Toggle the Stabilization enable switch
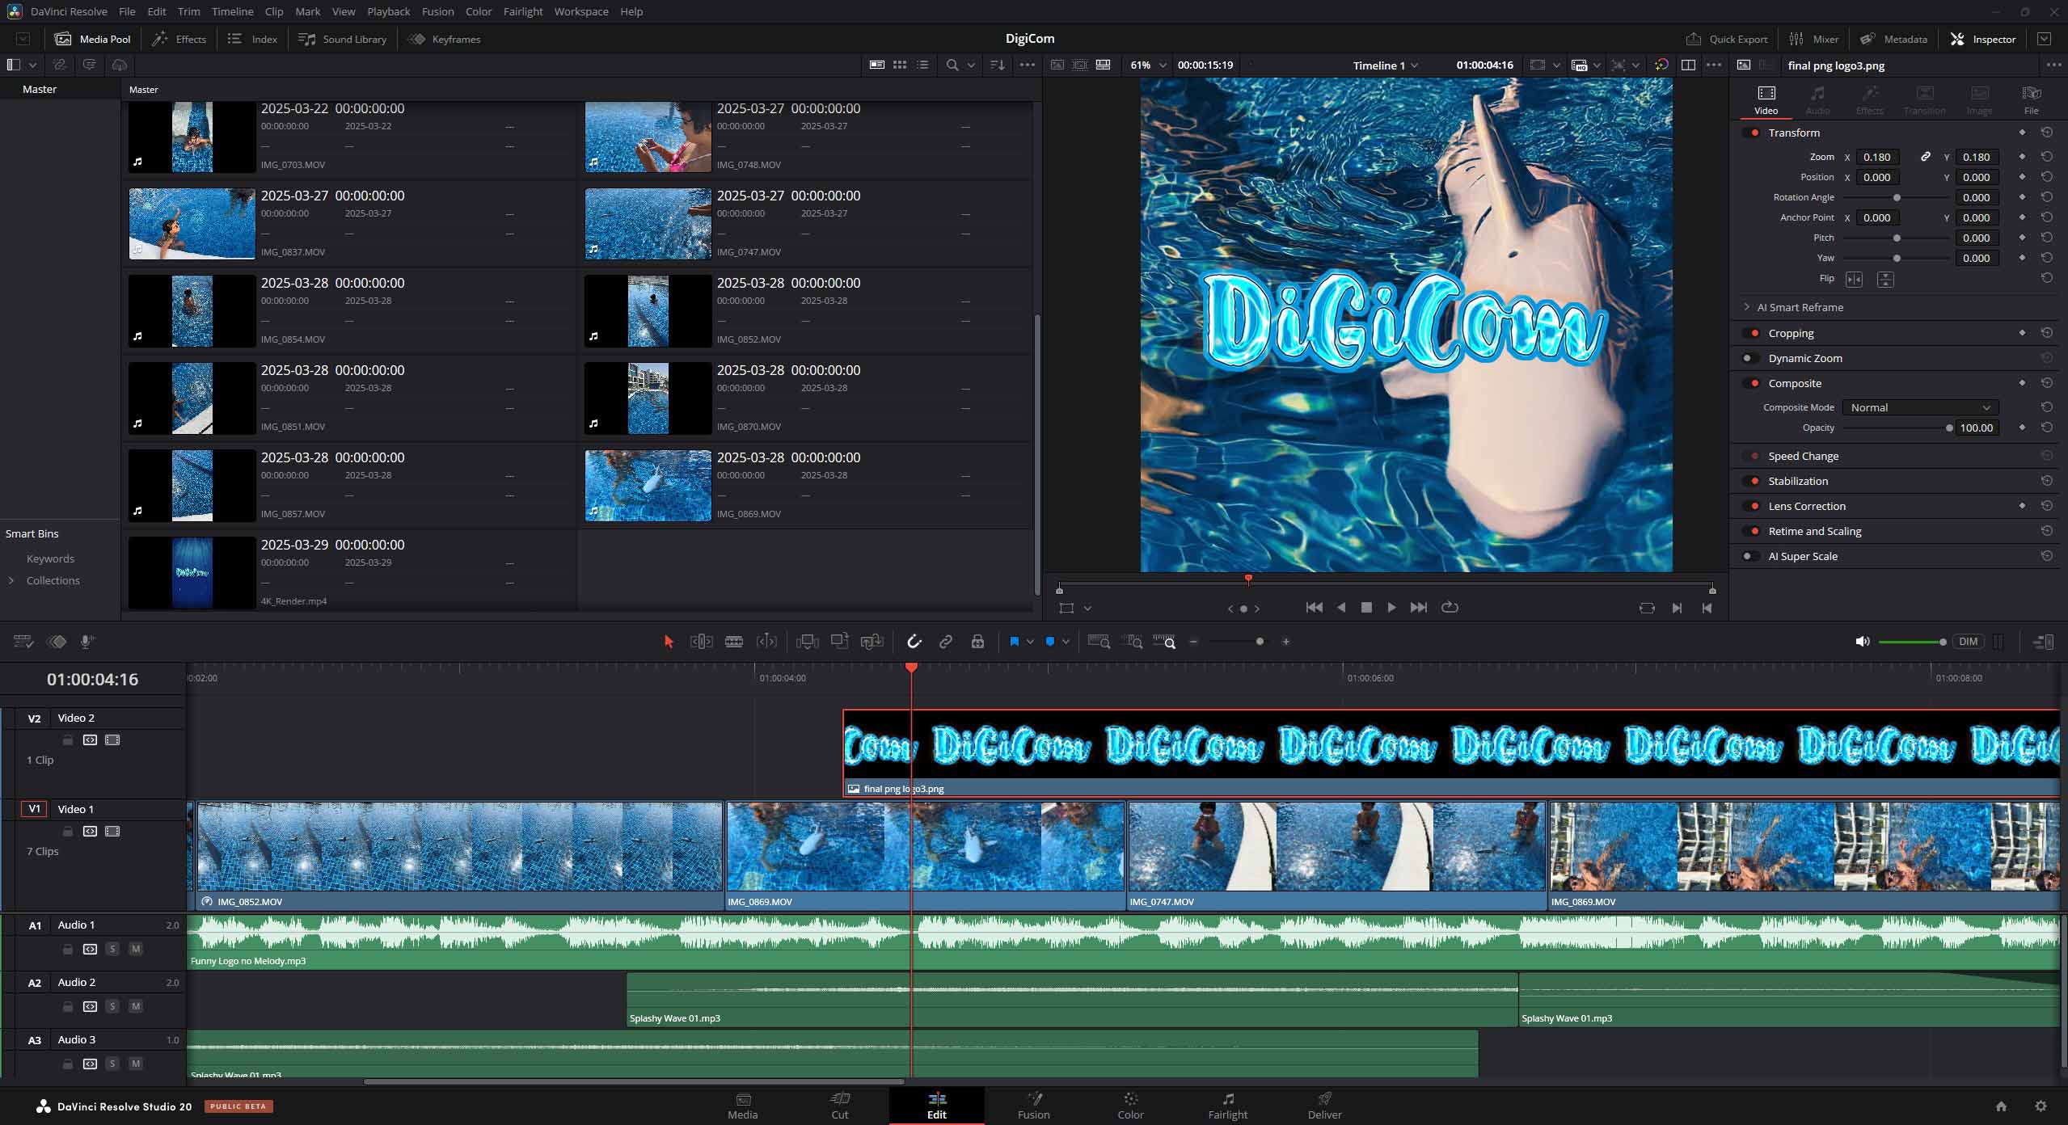2068x1125 pixels. tap(1750, 481)
